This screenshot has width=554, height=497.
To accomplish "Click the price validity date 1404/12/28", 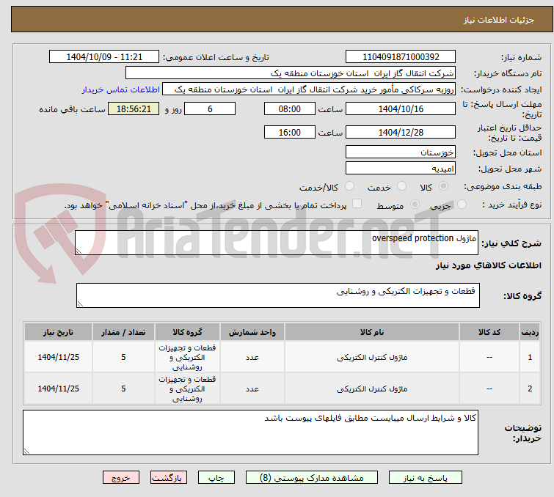I will (401, 133).
